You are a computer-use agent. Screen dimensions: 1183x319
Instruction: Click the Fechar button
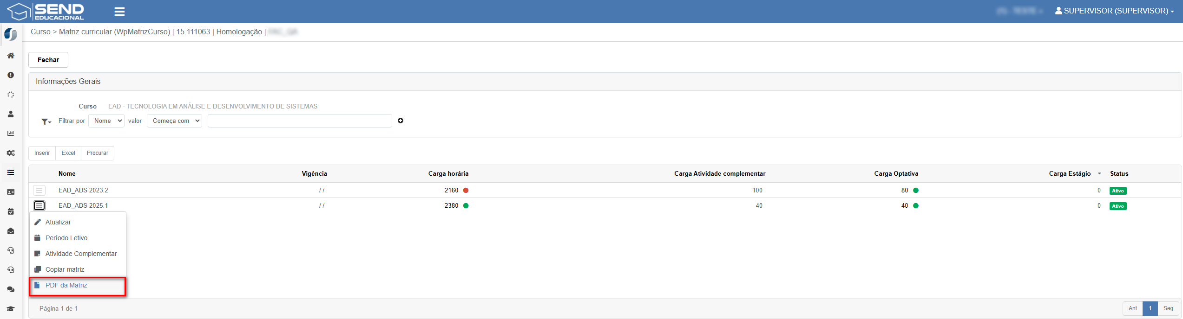[x=48, y=60]
